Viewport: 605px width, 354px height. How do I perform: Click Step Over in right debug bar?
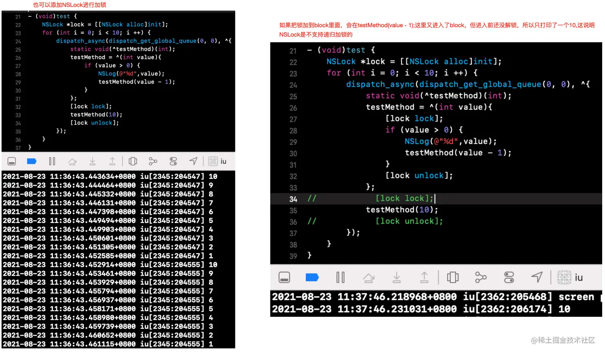pyautogui.click(x=369, y=278)
